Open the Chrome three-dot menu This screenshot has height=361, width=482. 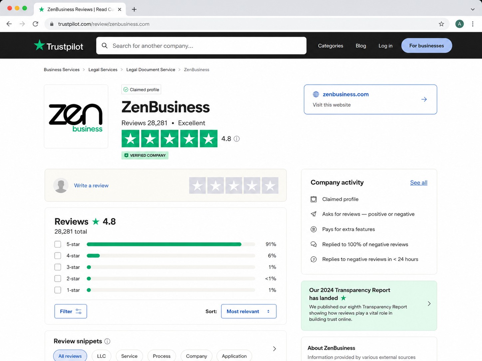(473, 24)
